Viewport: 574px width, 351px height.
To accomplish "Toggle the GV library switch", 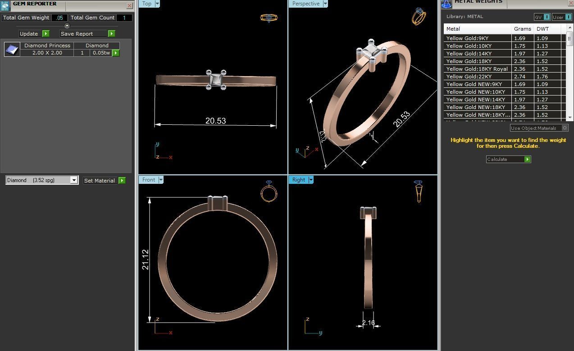I will coord(547,17).
